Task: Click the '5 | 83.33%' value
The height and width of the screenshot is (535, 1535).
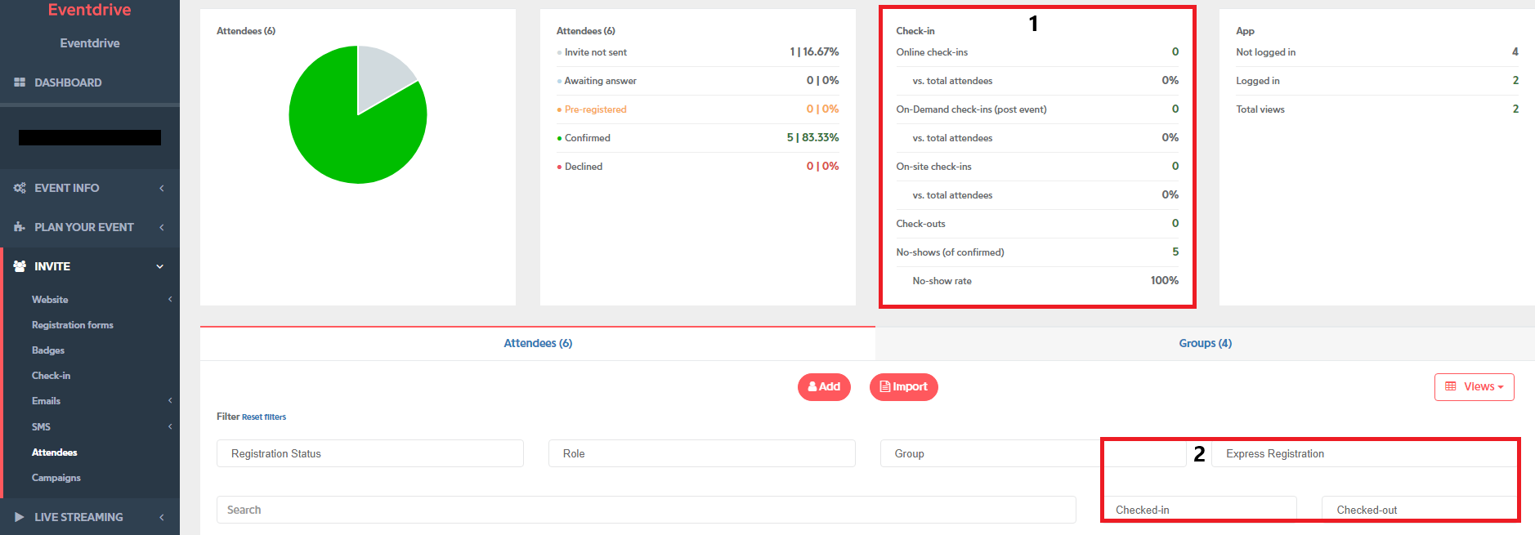Action: pyautogui.click(x=813, y=137)
